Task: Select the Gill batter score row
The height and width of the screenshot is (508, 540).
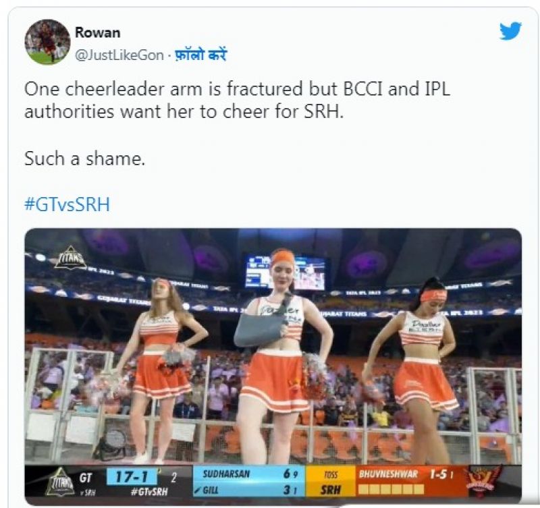Action: point(248,490)
